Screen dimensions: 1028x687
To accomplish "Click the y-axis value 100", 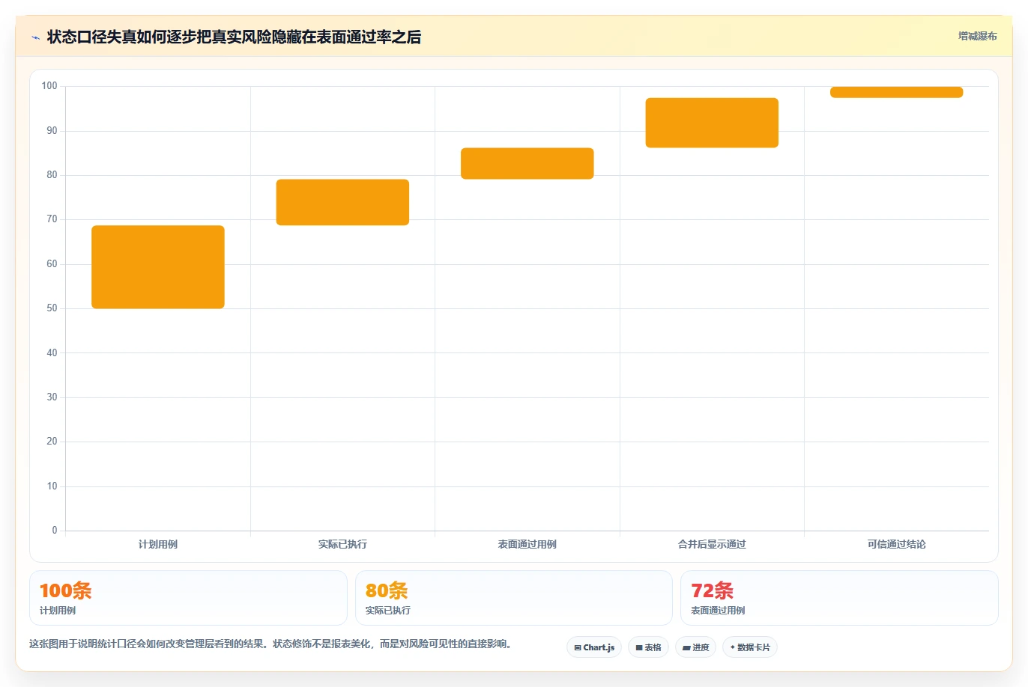I will [x=49, y=86].
